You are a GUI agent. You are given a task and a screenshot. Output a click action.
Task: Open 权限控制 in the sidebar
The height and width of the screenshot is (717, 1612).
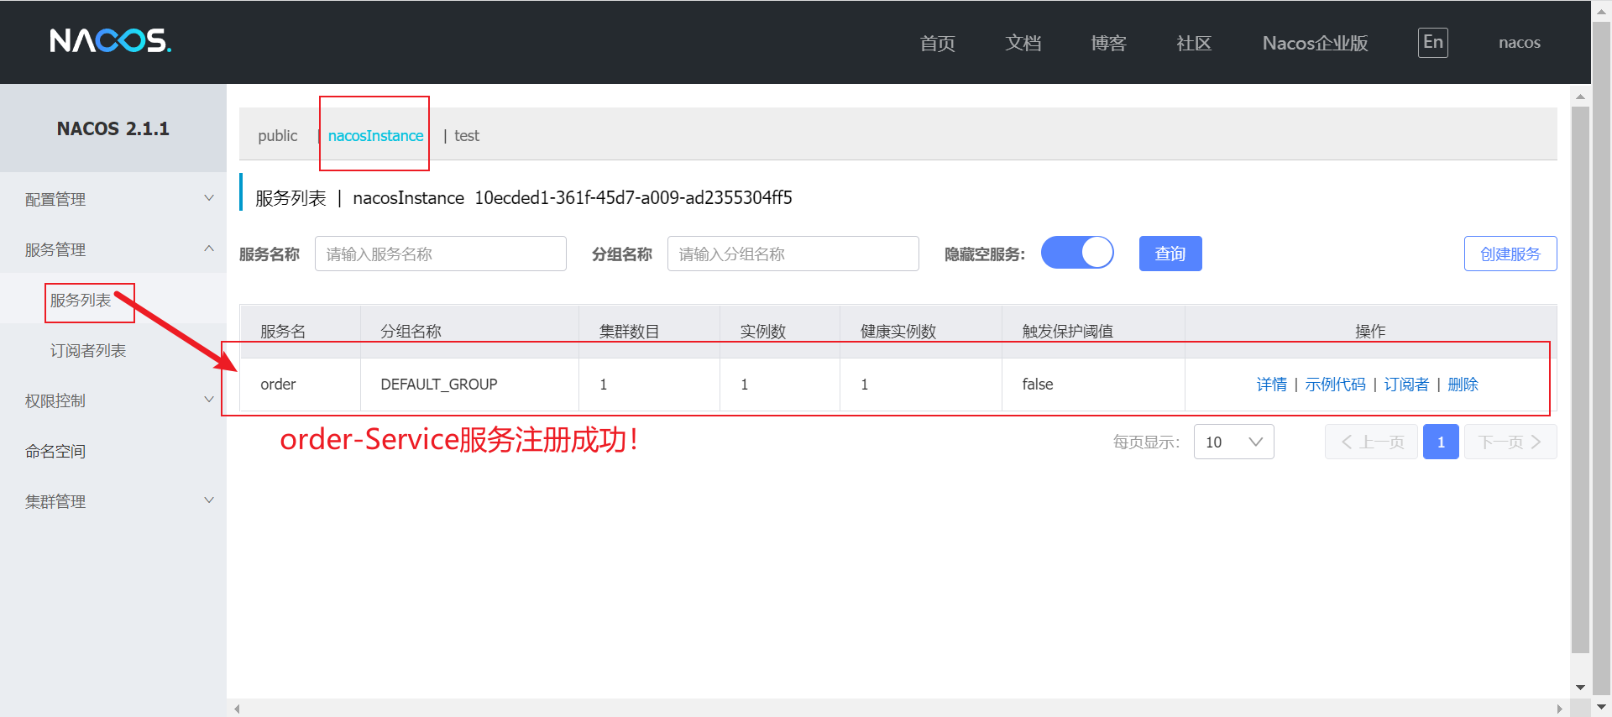55,400
